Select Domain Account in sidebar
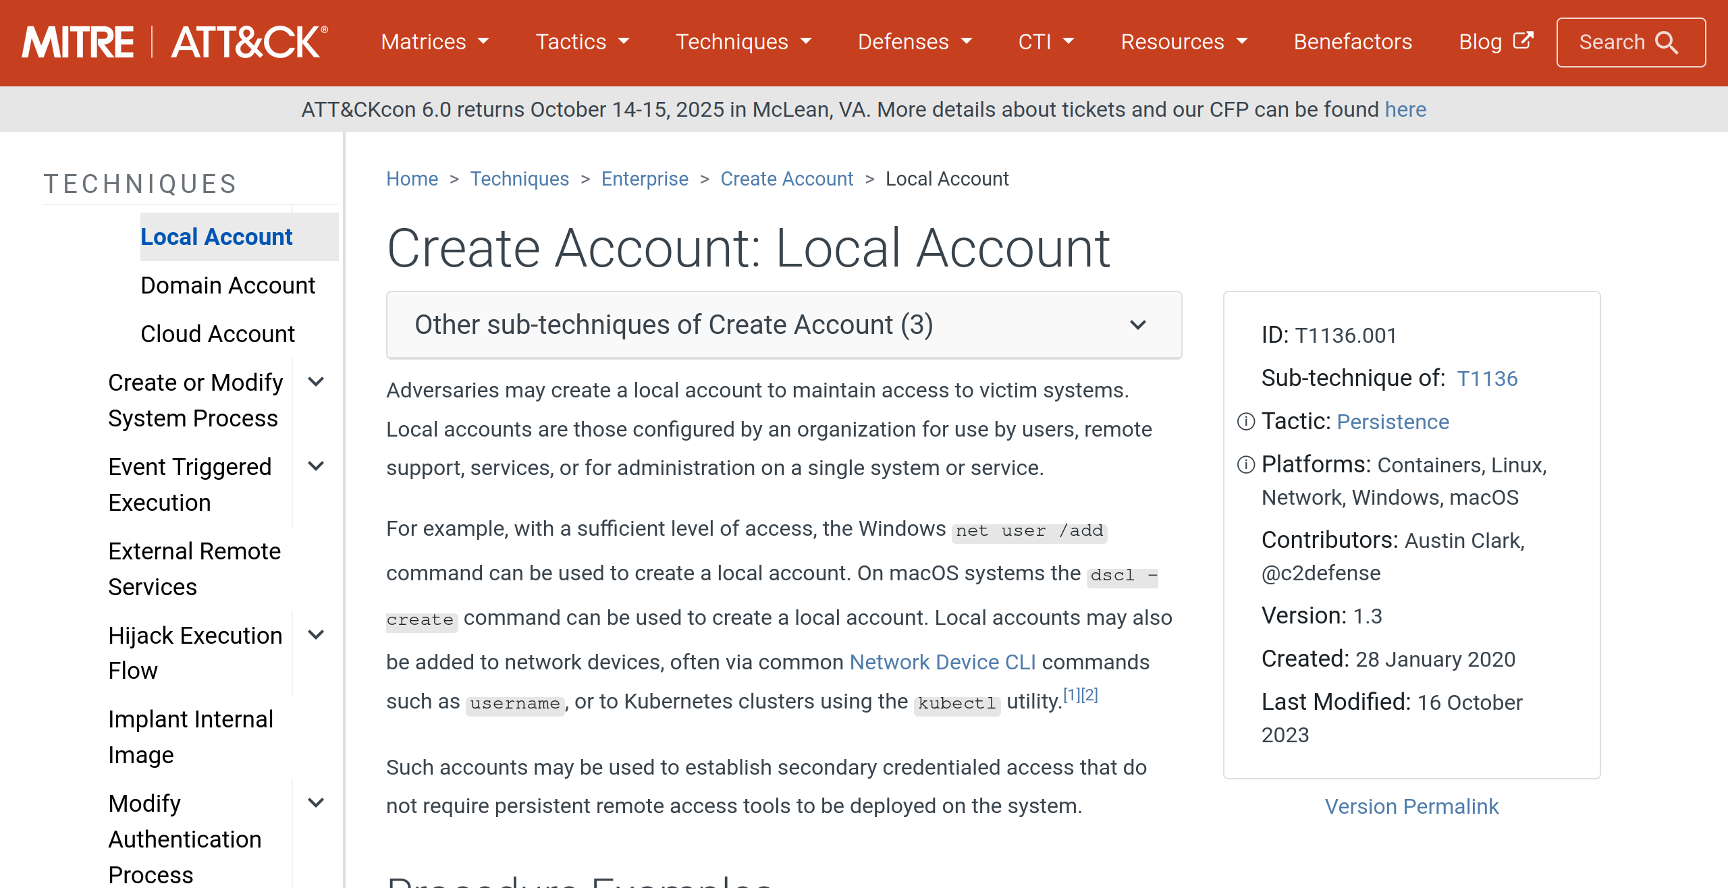 point(227,285)
